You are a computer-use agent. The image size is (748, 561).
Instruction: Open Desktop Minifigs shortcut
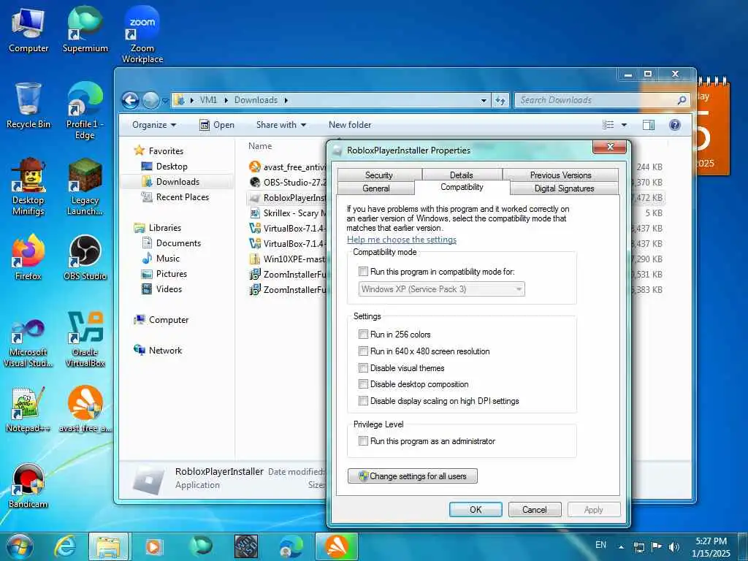pos(28,186)
